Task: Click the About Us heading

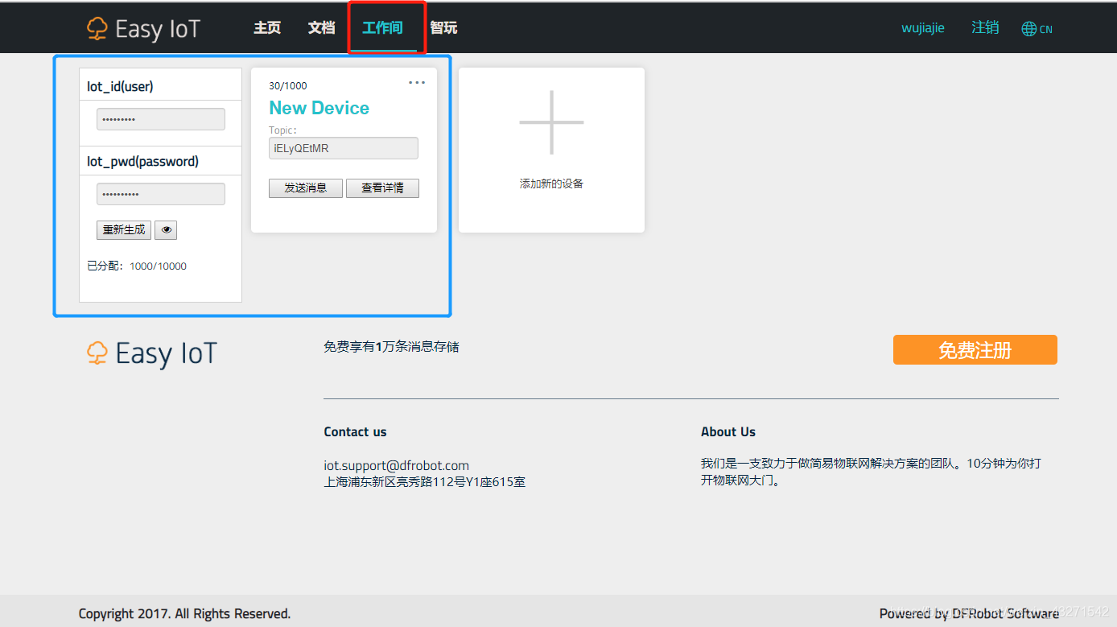Action: (x=728, y=432)
